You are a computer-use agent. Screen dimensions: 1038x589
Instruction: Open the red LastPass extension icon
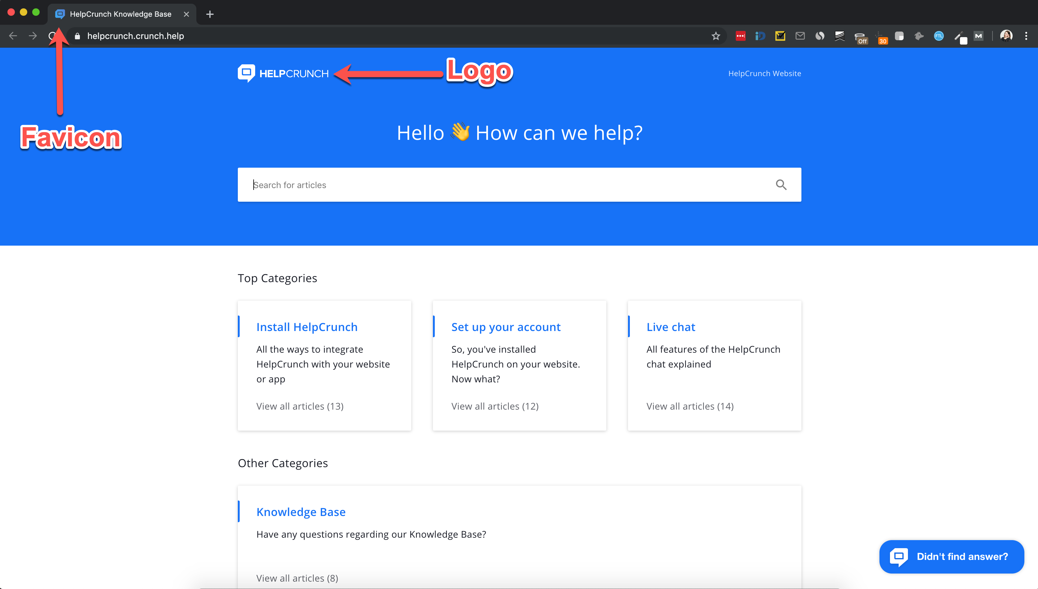740,36
